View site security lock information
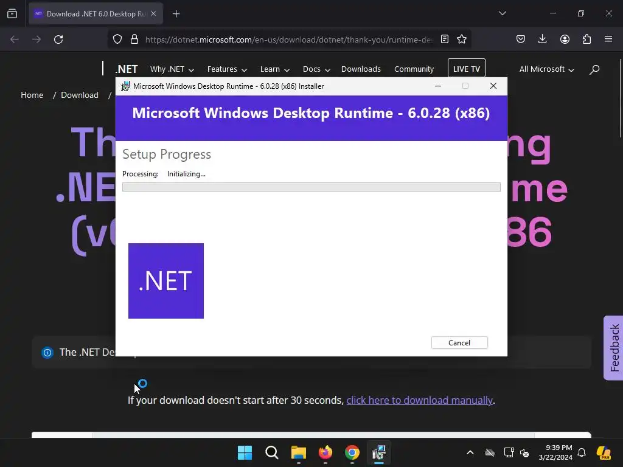 click(134, 40)
